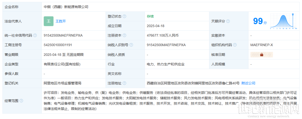
Task: Click business term 2025-04-18 至 无固定期限
Action: 64,55
